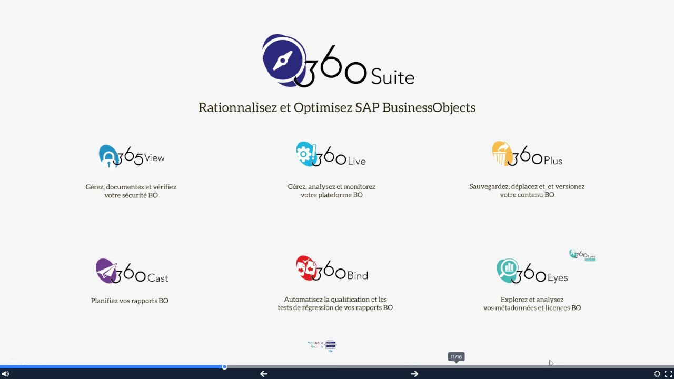Viewport: 674px width, 379px height.
Task: Click the 360Live gear and thermometer icon
Action: click(x=306, y=154)
